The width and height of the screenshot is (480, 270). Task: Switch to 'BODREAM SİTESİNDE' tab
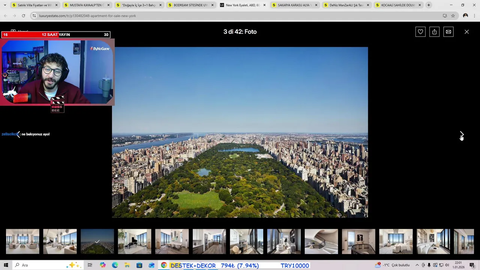coord(190,5)
